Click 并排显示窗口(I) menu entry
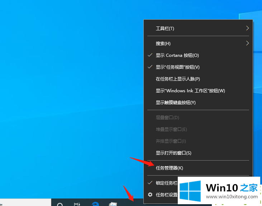The image size is (262, 206). point(171,141)
